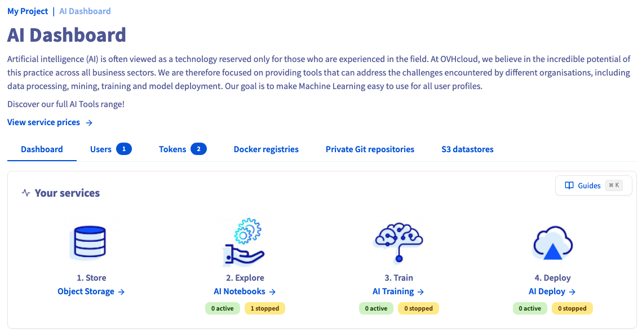Open the Private Git repositories tab
This screenshot has width=642, height=332.
[x=370, y=149]
